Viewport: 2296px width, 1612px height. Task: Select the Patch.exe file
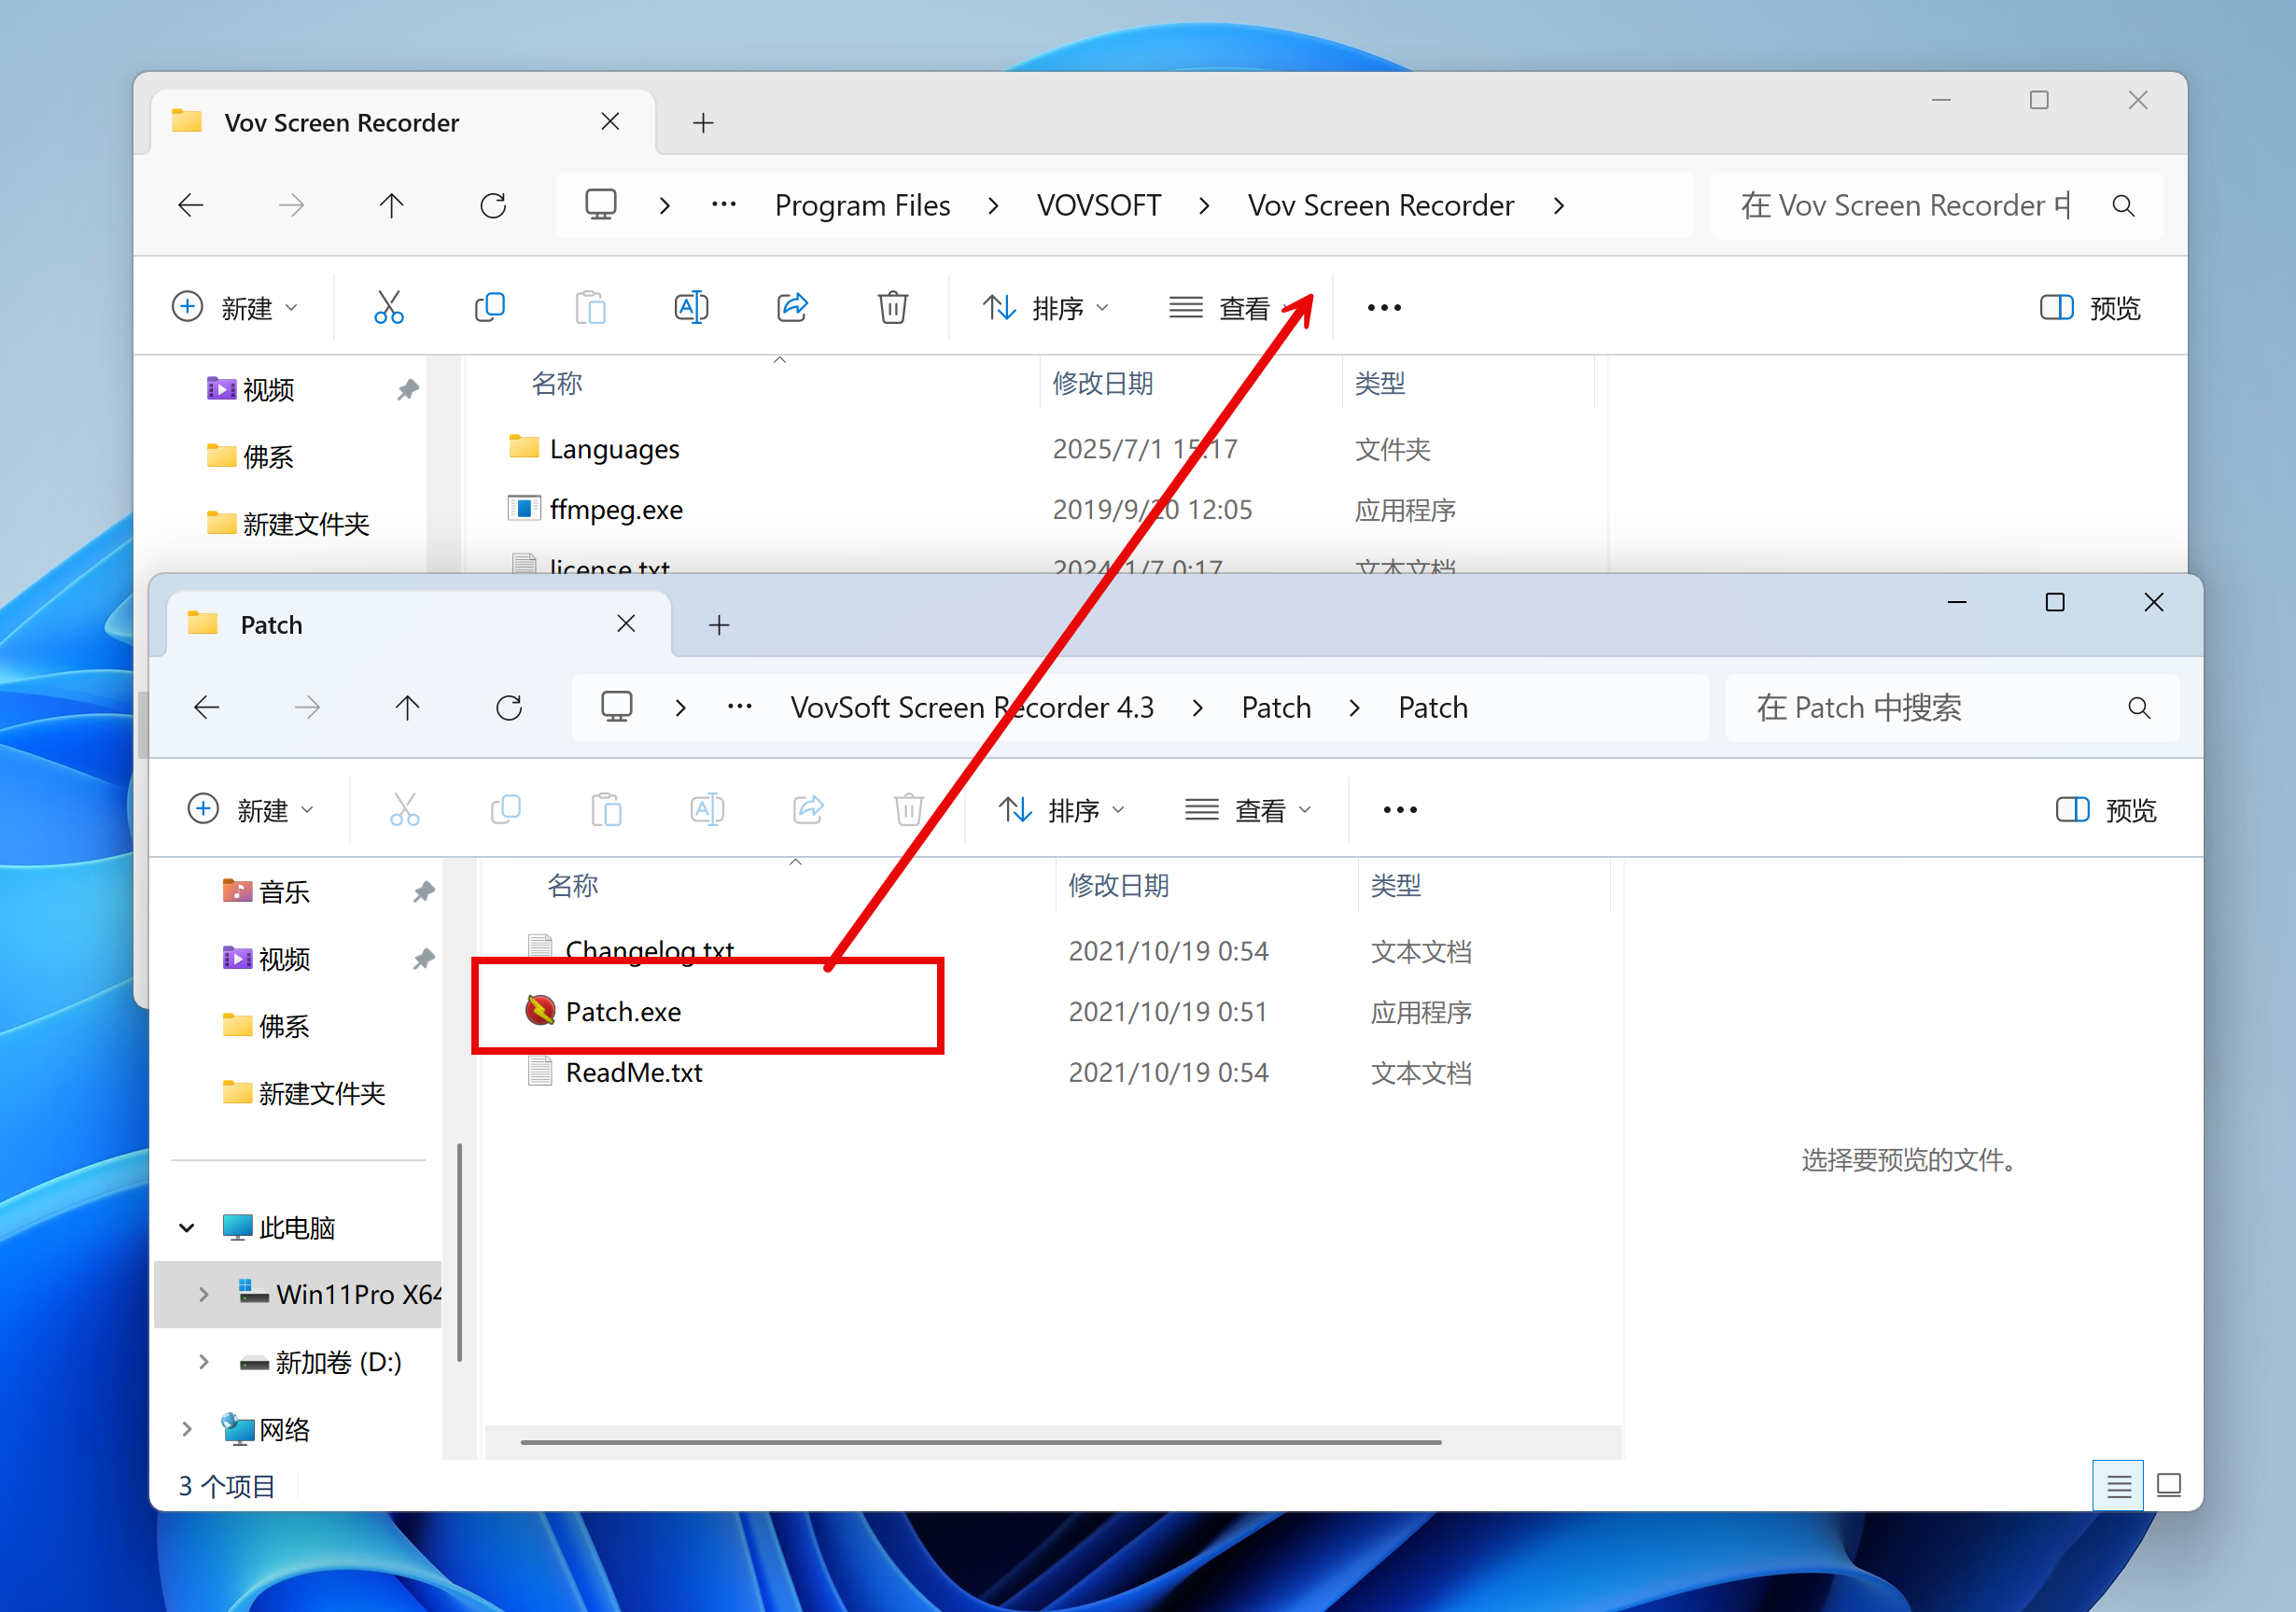click(x=623, y=1012)
